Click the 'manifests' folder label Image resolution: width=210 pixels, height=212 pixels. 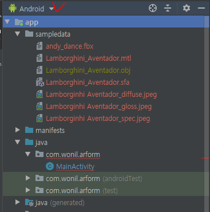[x=50, y=131]
